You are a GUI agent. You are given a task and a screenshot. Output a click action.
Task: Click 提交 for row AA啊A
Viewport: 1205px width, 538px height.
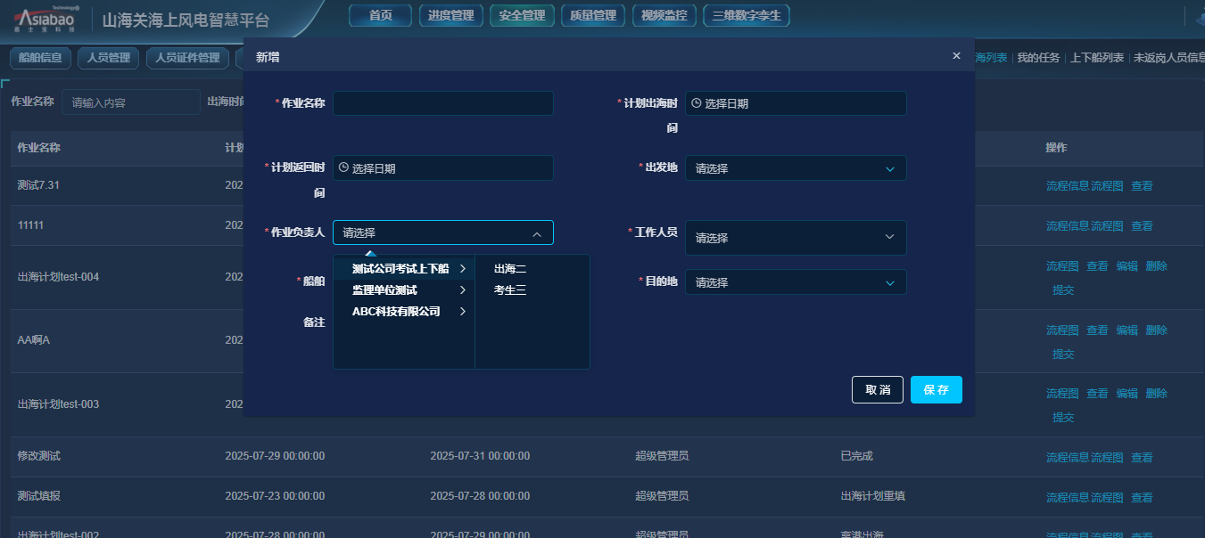pos(1063,355)
